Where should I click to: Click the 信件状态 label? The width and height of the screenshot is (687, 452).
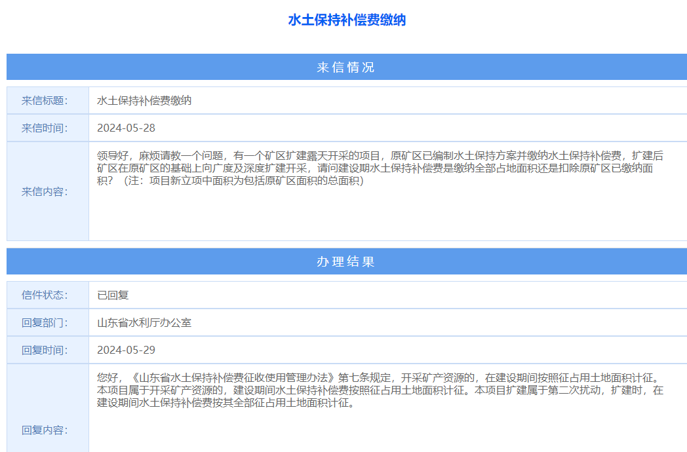point(46,295)
